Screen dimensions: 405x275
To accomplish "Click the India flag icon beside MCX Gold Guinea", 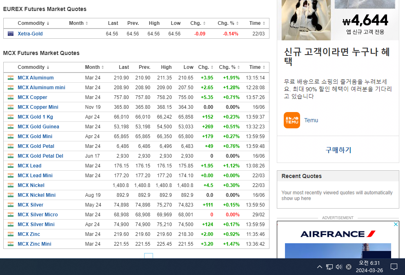I will tap(11, 127).
